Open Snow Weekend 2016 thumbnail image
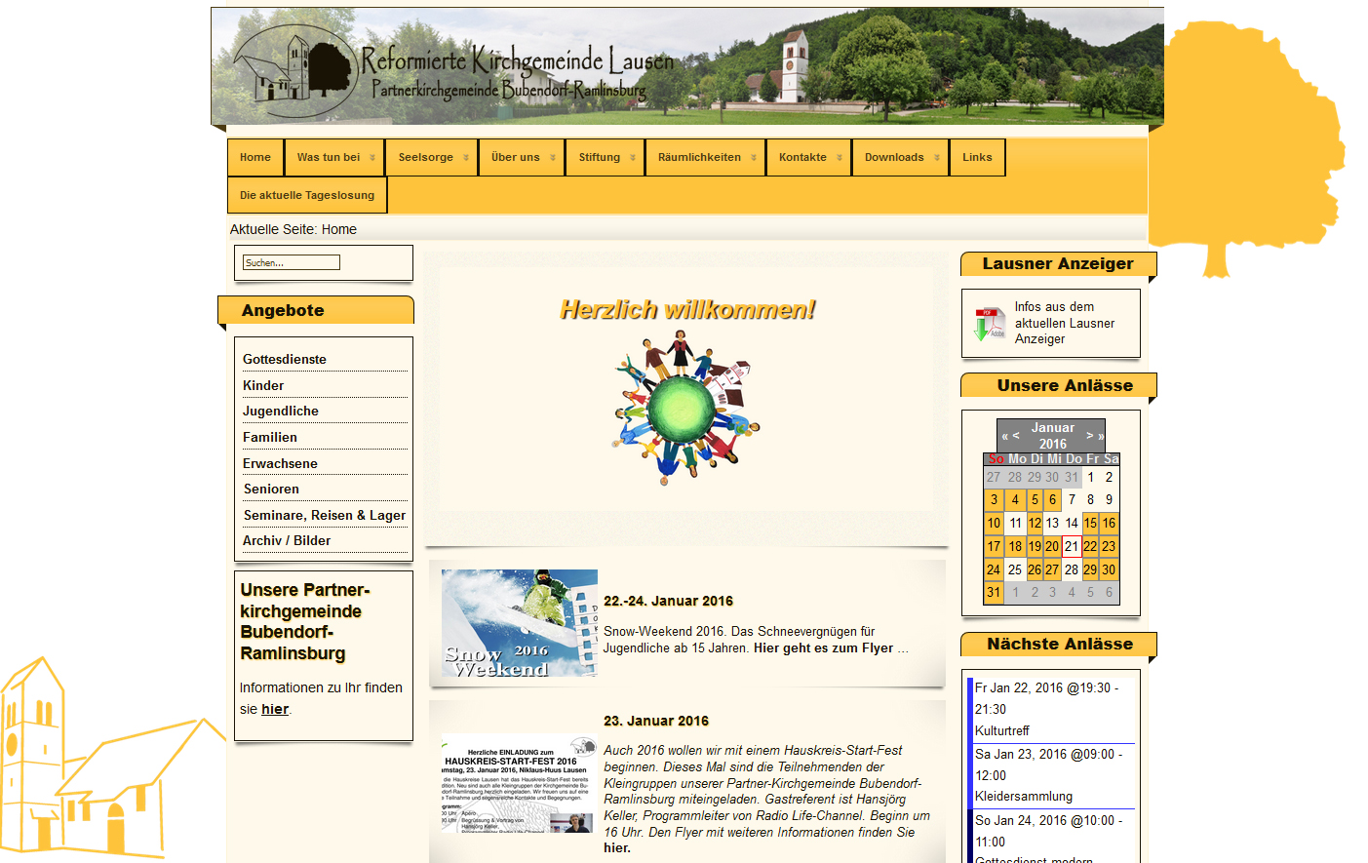This screenshot has height=863, width=1368. pos(520,623)
